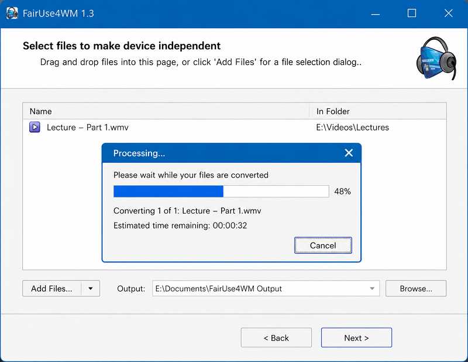Close the Processing dialog with X

click(349, 153)
